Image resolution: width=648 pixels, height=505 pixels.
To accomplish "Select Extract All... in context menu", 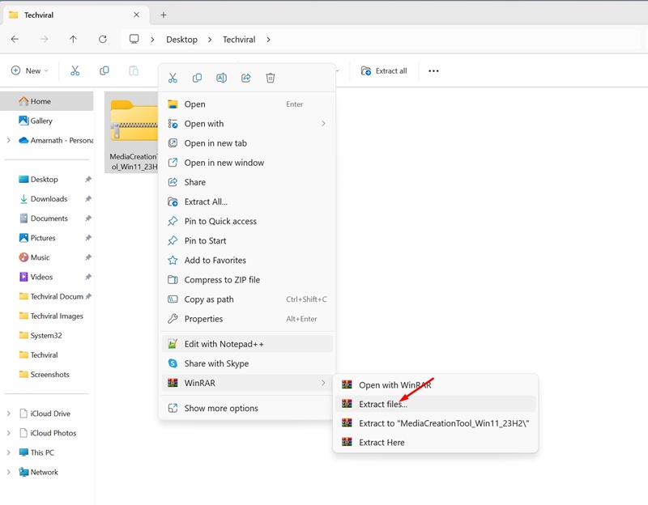I will pos(247,202).
